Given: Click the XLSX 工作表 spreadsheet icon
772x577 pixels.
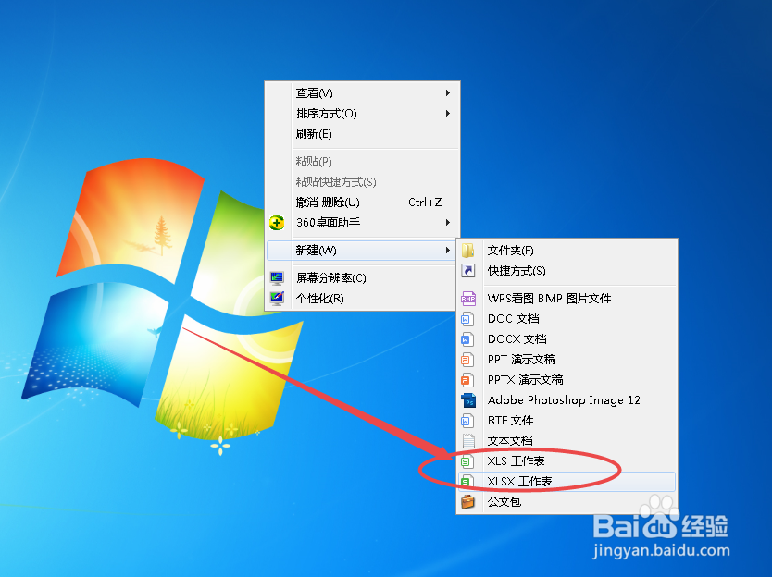Looking at the screenshot, I should (x=467, y=482).
